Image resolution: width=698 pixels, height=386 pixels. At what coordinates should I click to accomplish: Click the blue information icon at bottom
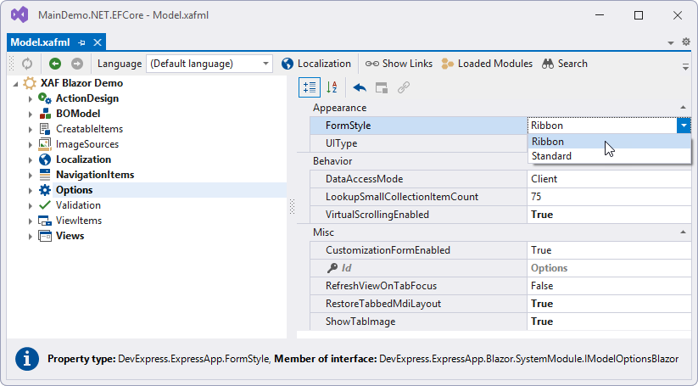(27, 358)
